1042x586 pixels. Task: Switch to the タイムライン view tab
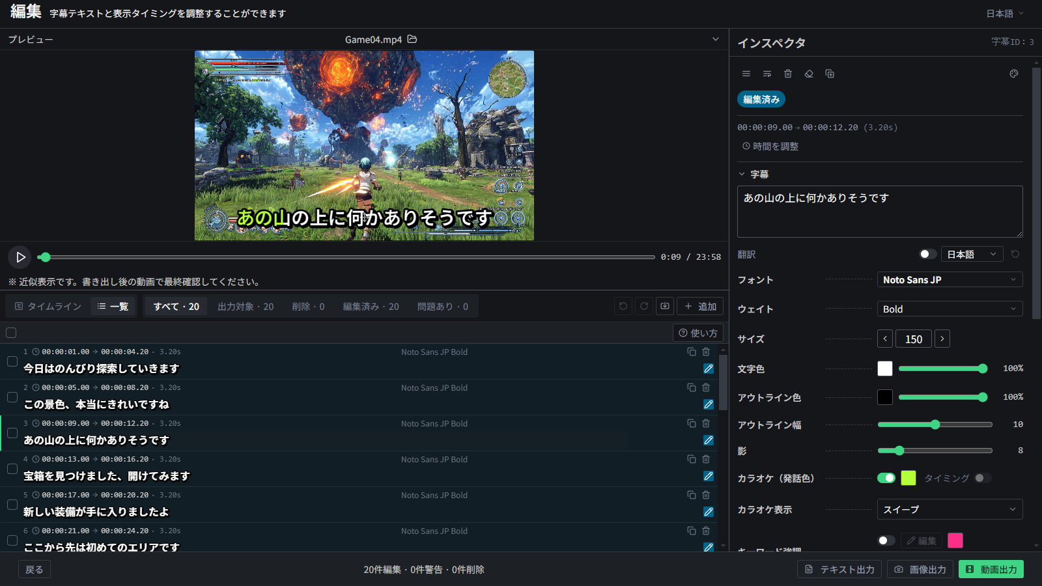(x=48, y=306)
